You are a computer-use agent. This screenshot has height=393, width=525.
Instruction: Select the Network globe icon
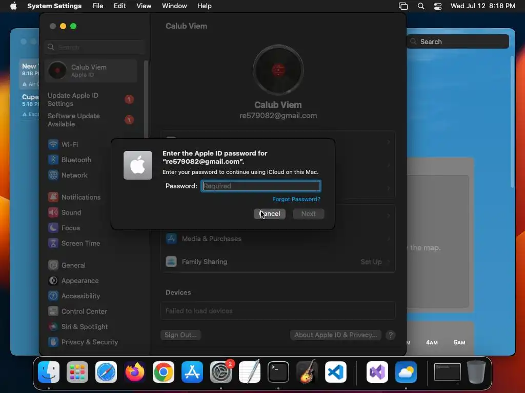pyautogui.click(x=53, y=175)
